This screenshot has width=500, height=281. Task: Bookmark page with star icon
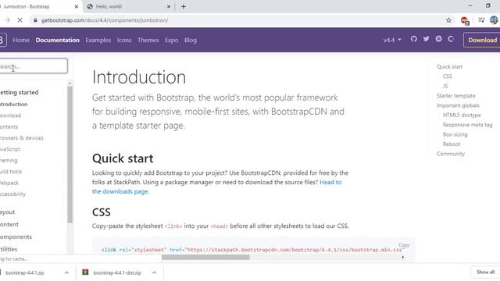click(x=448, y=20)
